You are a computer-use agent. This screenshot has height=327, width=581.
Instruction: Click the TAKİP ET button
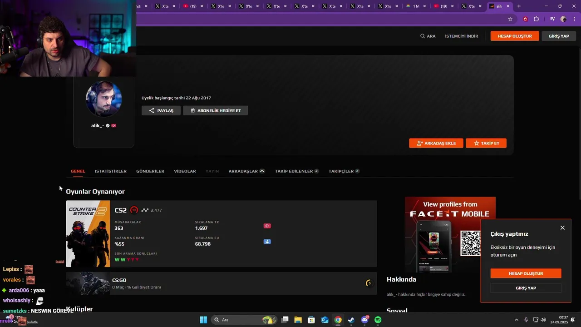pos(486,143)
